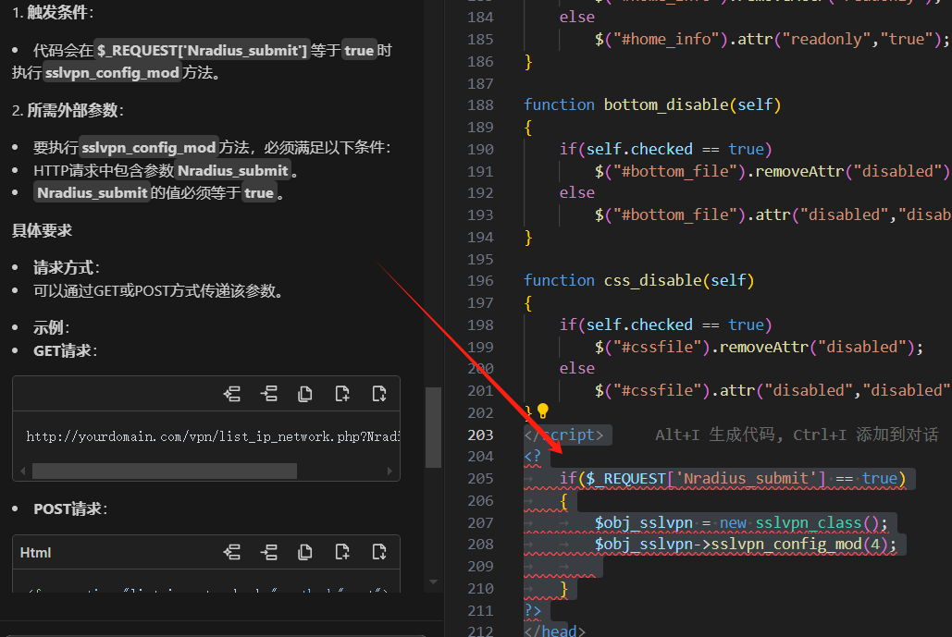Click the closing script tag on line 203
952x637 pixels.
(564, 435)
